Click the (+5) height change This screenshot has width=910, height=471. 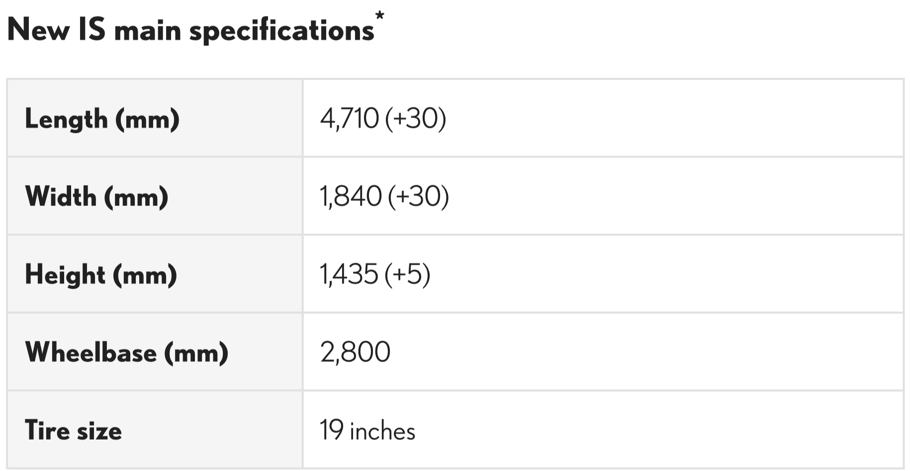pyautogui.click(x=407, y=275)
